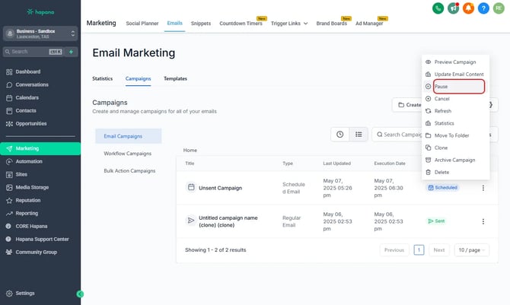Open the Trigger Links dropdown

289,24
